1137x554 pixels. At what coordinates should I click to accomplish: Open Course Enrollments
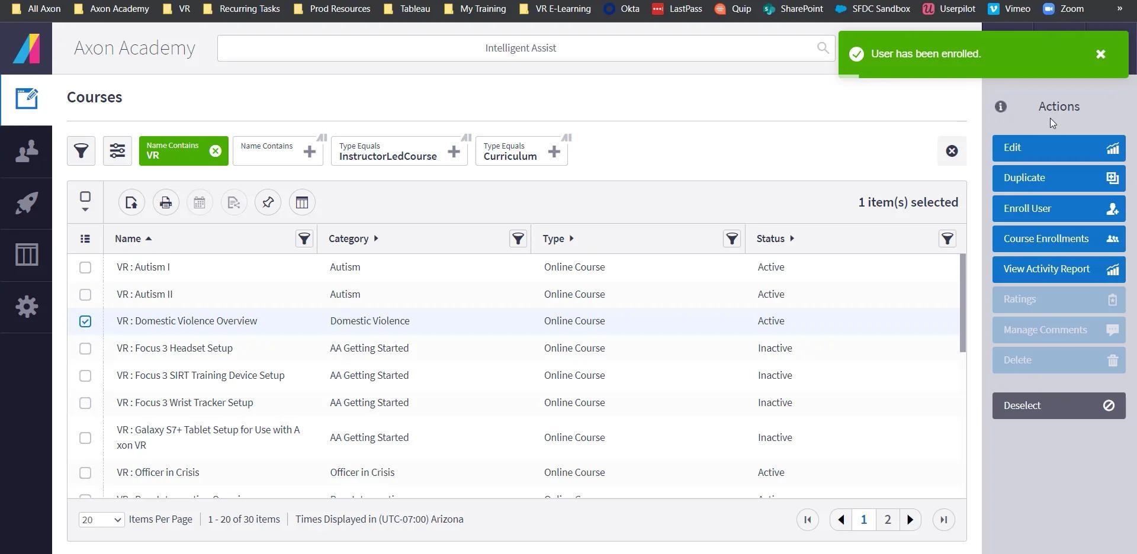click(1059, 239)
